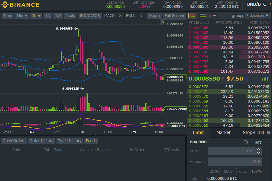The width and height of the screenshot is (272, 181).
Task: Show the Depth chart
Action: (x=154, y=16)
